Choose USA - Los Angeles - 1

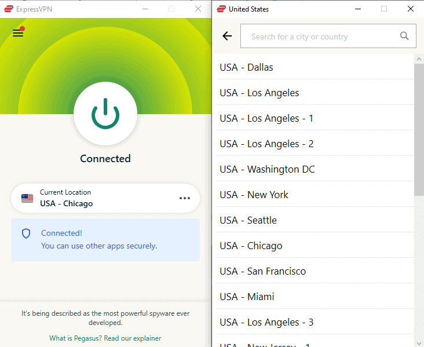tap(315, 118)
